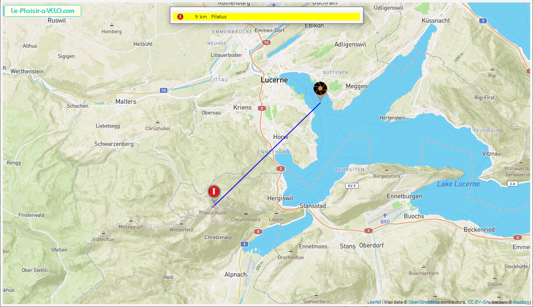Viewport: 533px width, 307px height.
Task: Click route 10 shield near Malters
Action: (164, 90)
